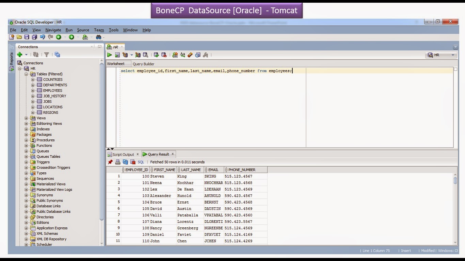Open the Tools menu

coord(114,30)
